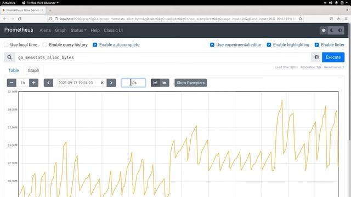Uncheck Enable autocomplete
351x197 pixels.
[x=95, y=45]
